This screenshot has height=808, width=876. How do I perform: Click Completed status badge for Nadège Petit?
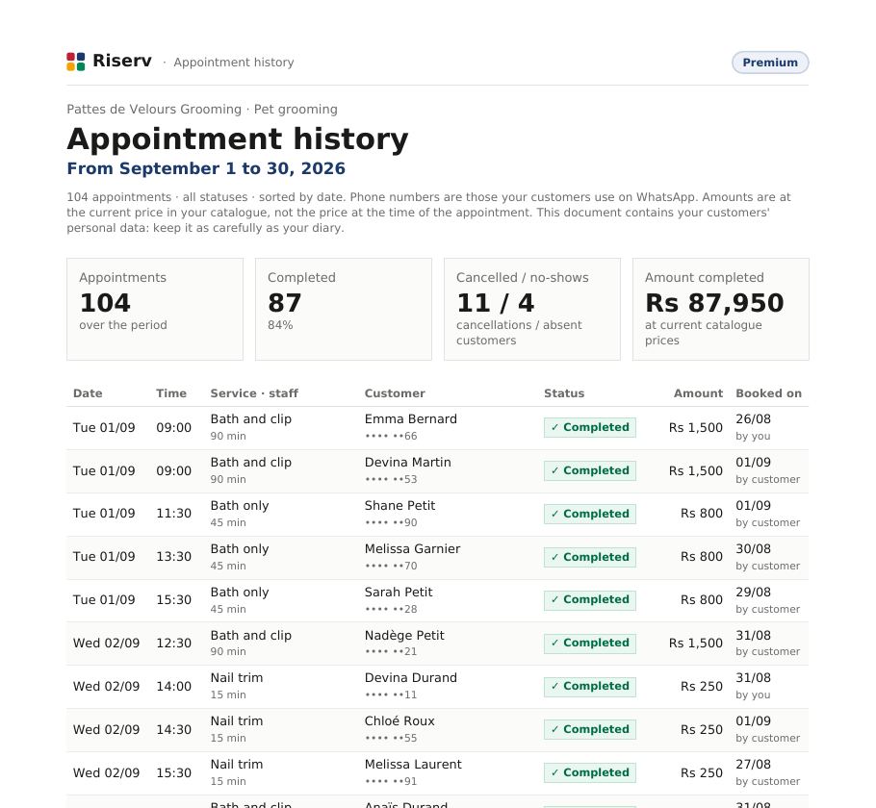click(590, 644)
